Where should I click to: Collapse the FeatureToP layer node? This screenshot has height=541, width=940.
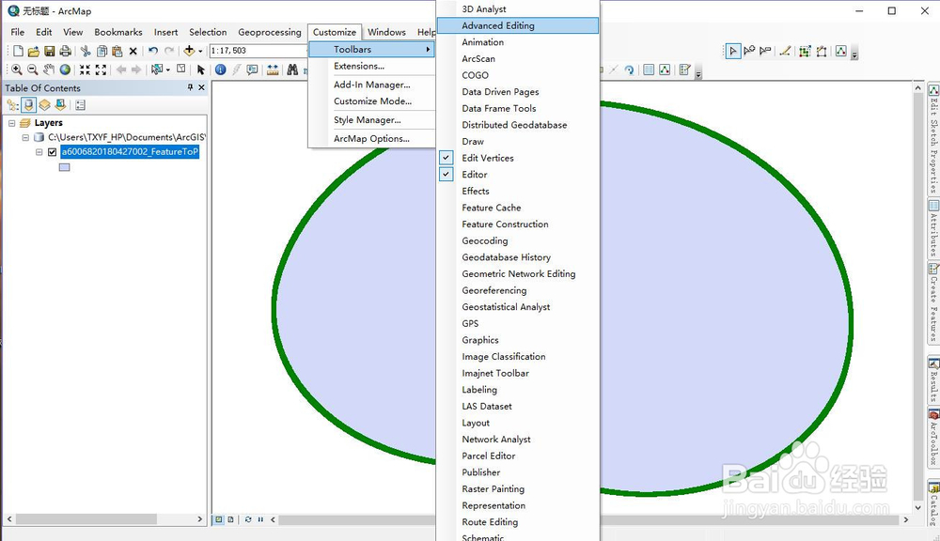click(x=39, y=152)
